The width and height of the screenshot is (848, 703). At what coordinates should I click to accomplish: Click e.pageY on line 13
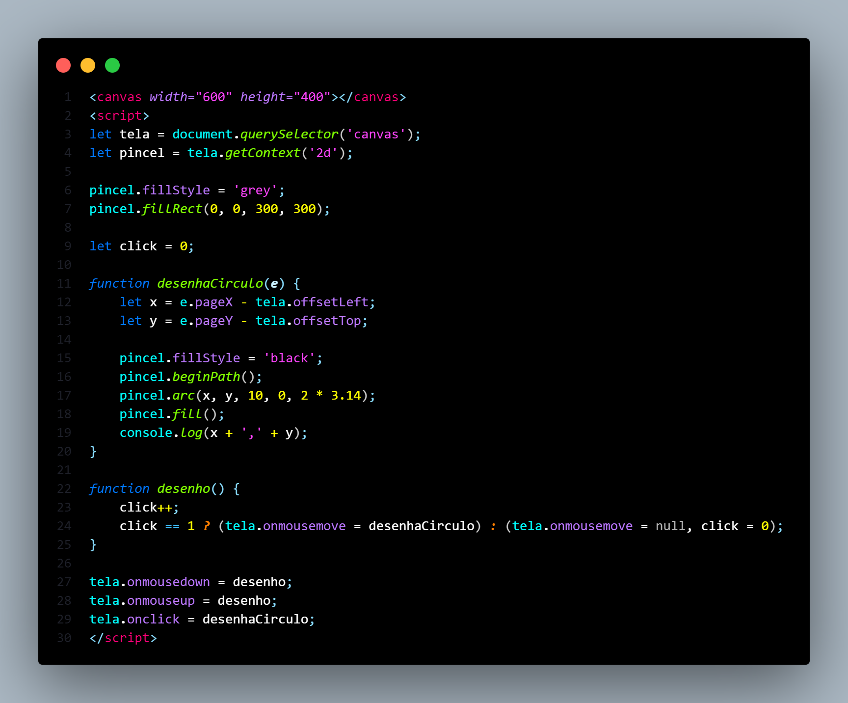click(206, 321)
